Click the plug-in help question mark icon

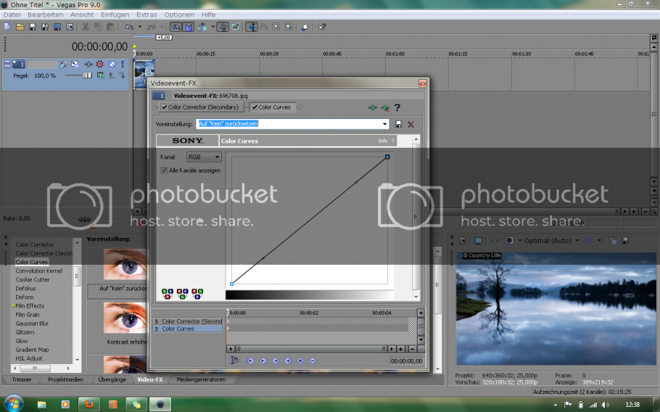[397, 107]
